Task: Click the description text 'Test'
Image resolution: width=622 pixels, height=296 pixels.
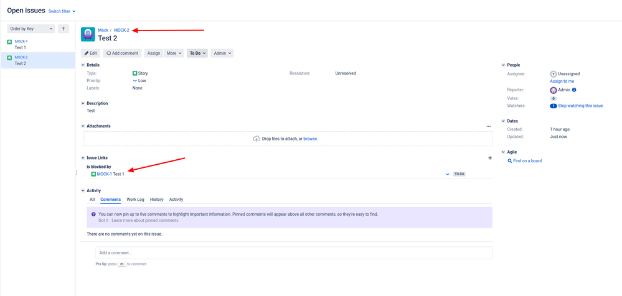Action: (x=90, y=111)
